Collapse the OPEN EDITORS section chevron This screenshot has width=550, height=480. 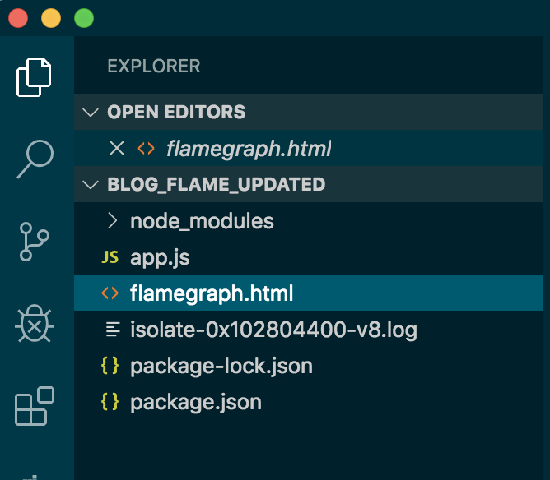pos(90,112)
